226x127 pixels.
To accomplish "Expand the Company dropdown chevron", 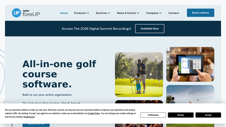I will pos(160,13).
